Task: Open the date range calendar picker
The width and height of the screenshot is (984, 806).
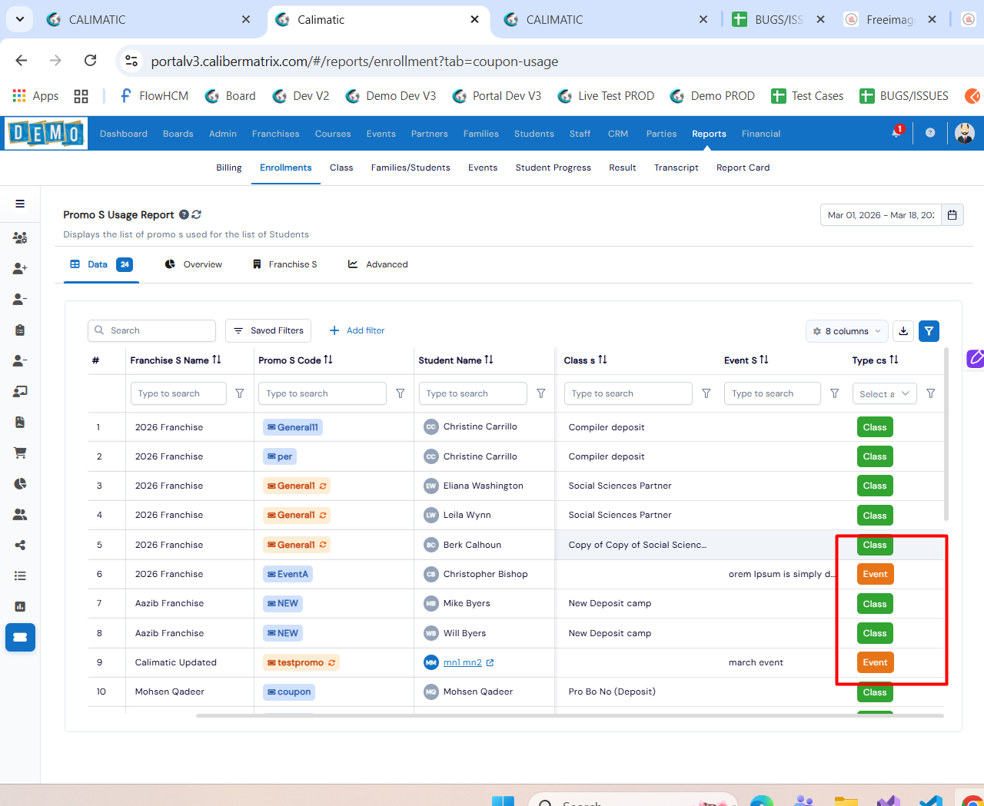Action: pyautogui.click(x=952, y=215)
